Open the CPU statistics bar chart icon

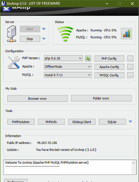(x=126, y=33)
